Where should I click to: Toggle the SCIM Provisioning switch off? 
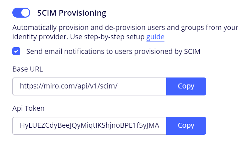coord(21,13)
